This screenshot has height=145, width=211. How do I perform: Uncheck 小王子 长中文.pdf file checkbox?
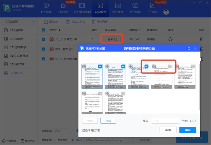(43, 39)
